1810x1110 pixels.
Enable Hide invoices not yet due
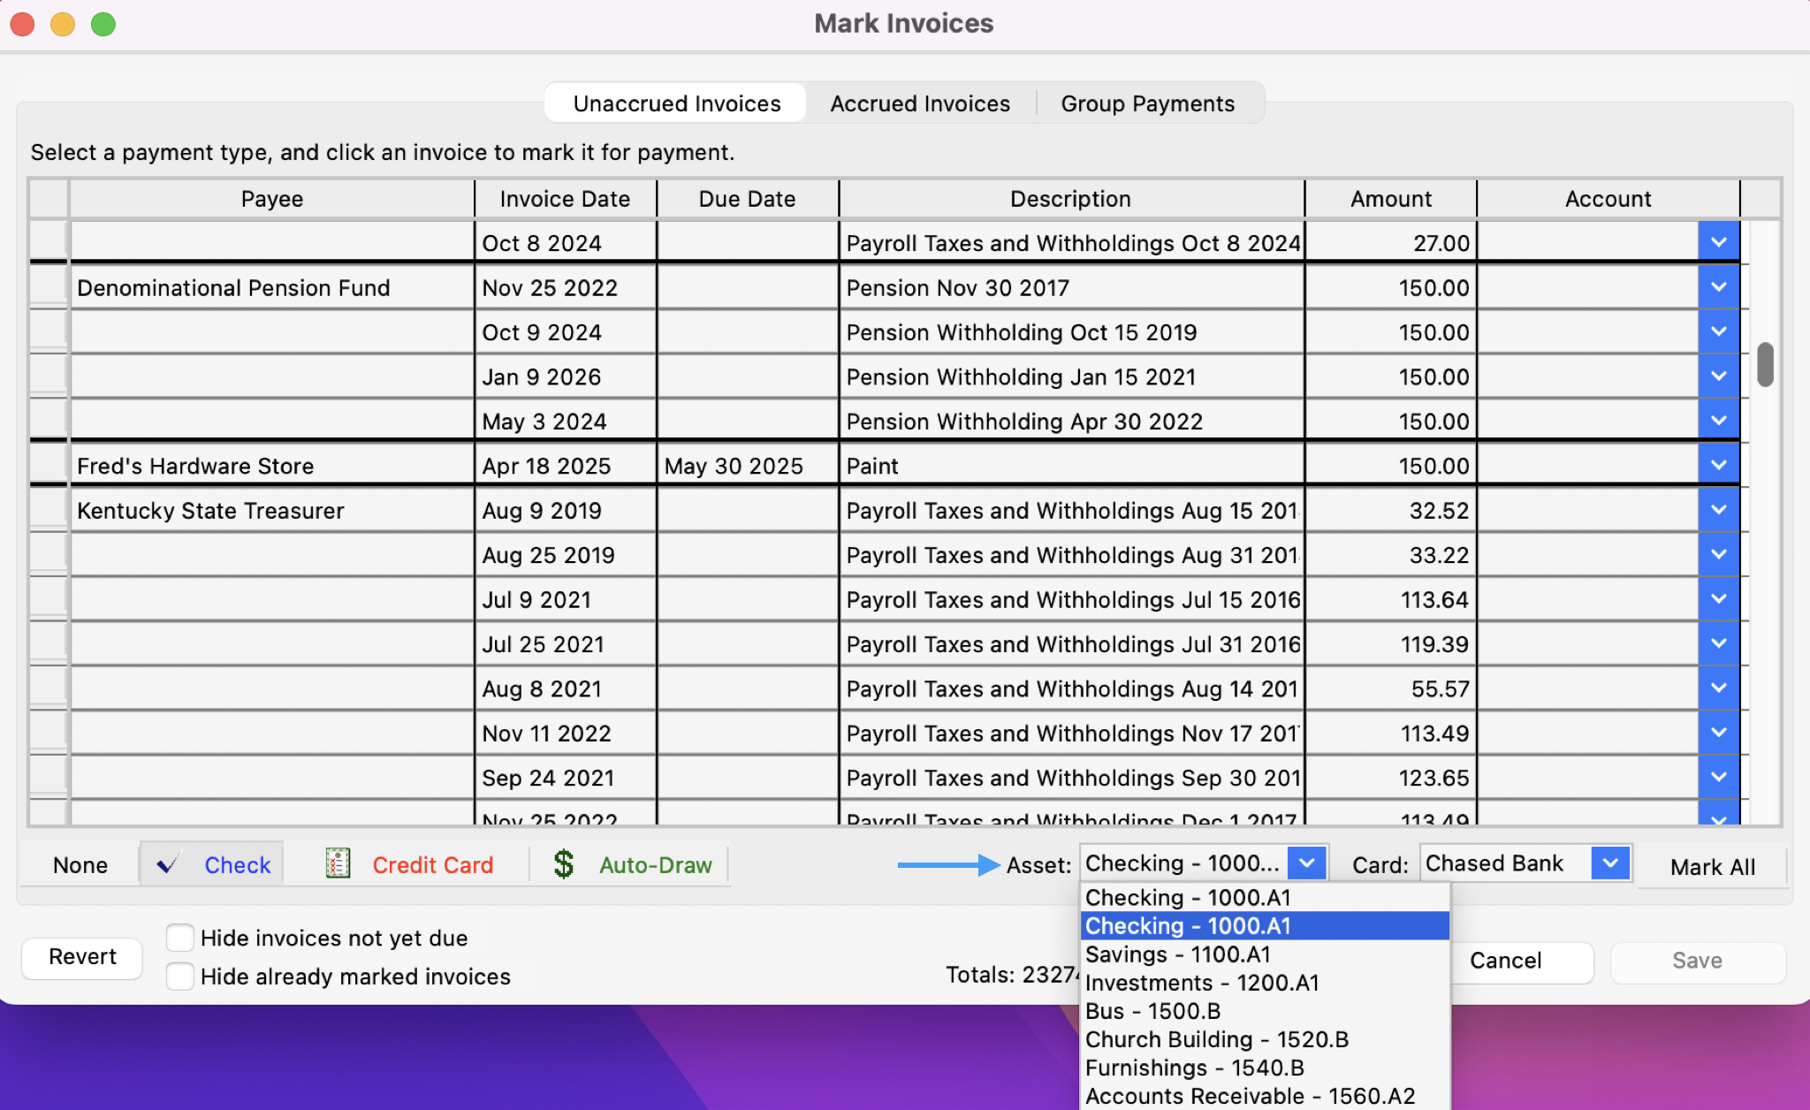(x=180, y=938)
